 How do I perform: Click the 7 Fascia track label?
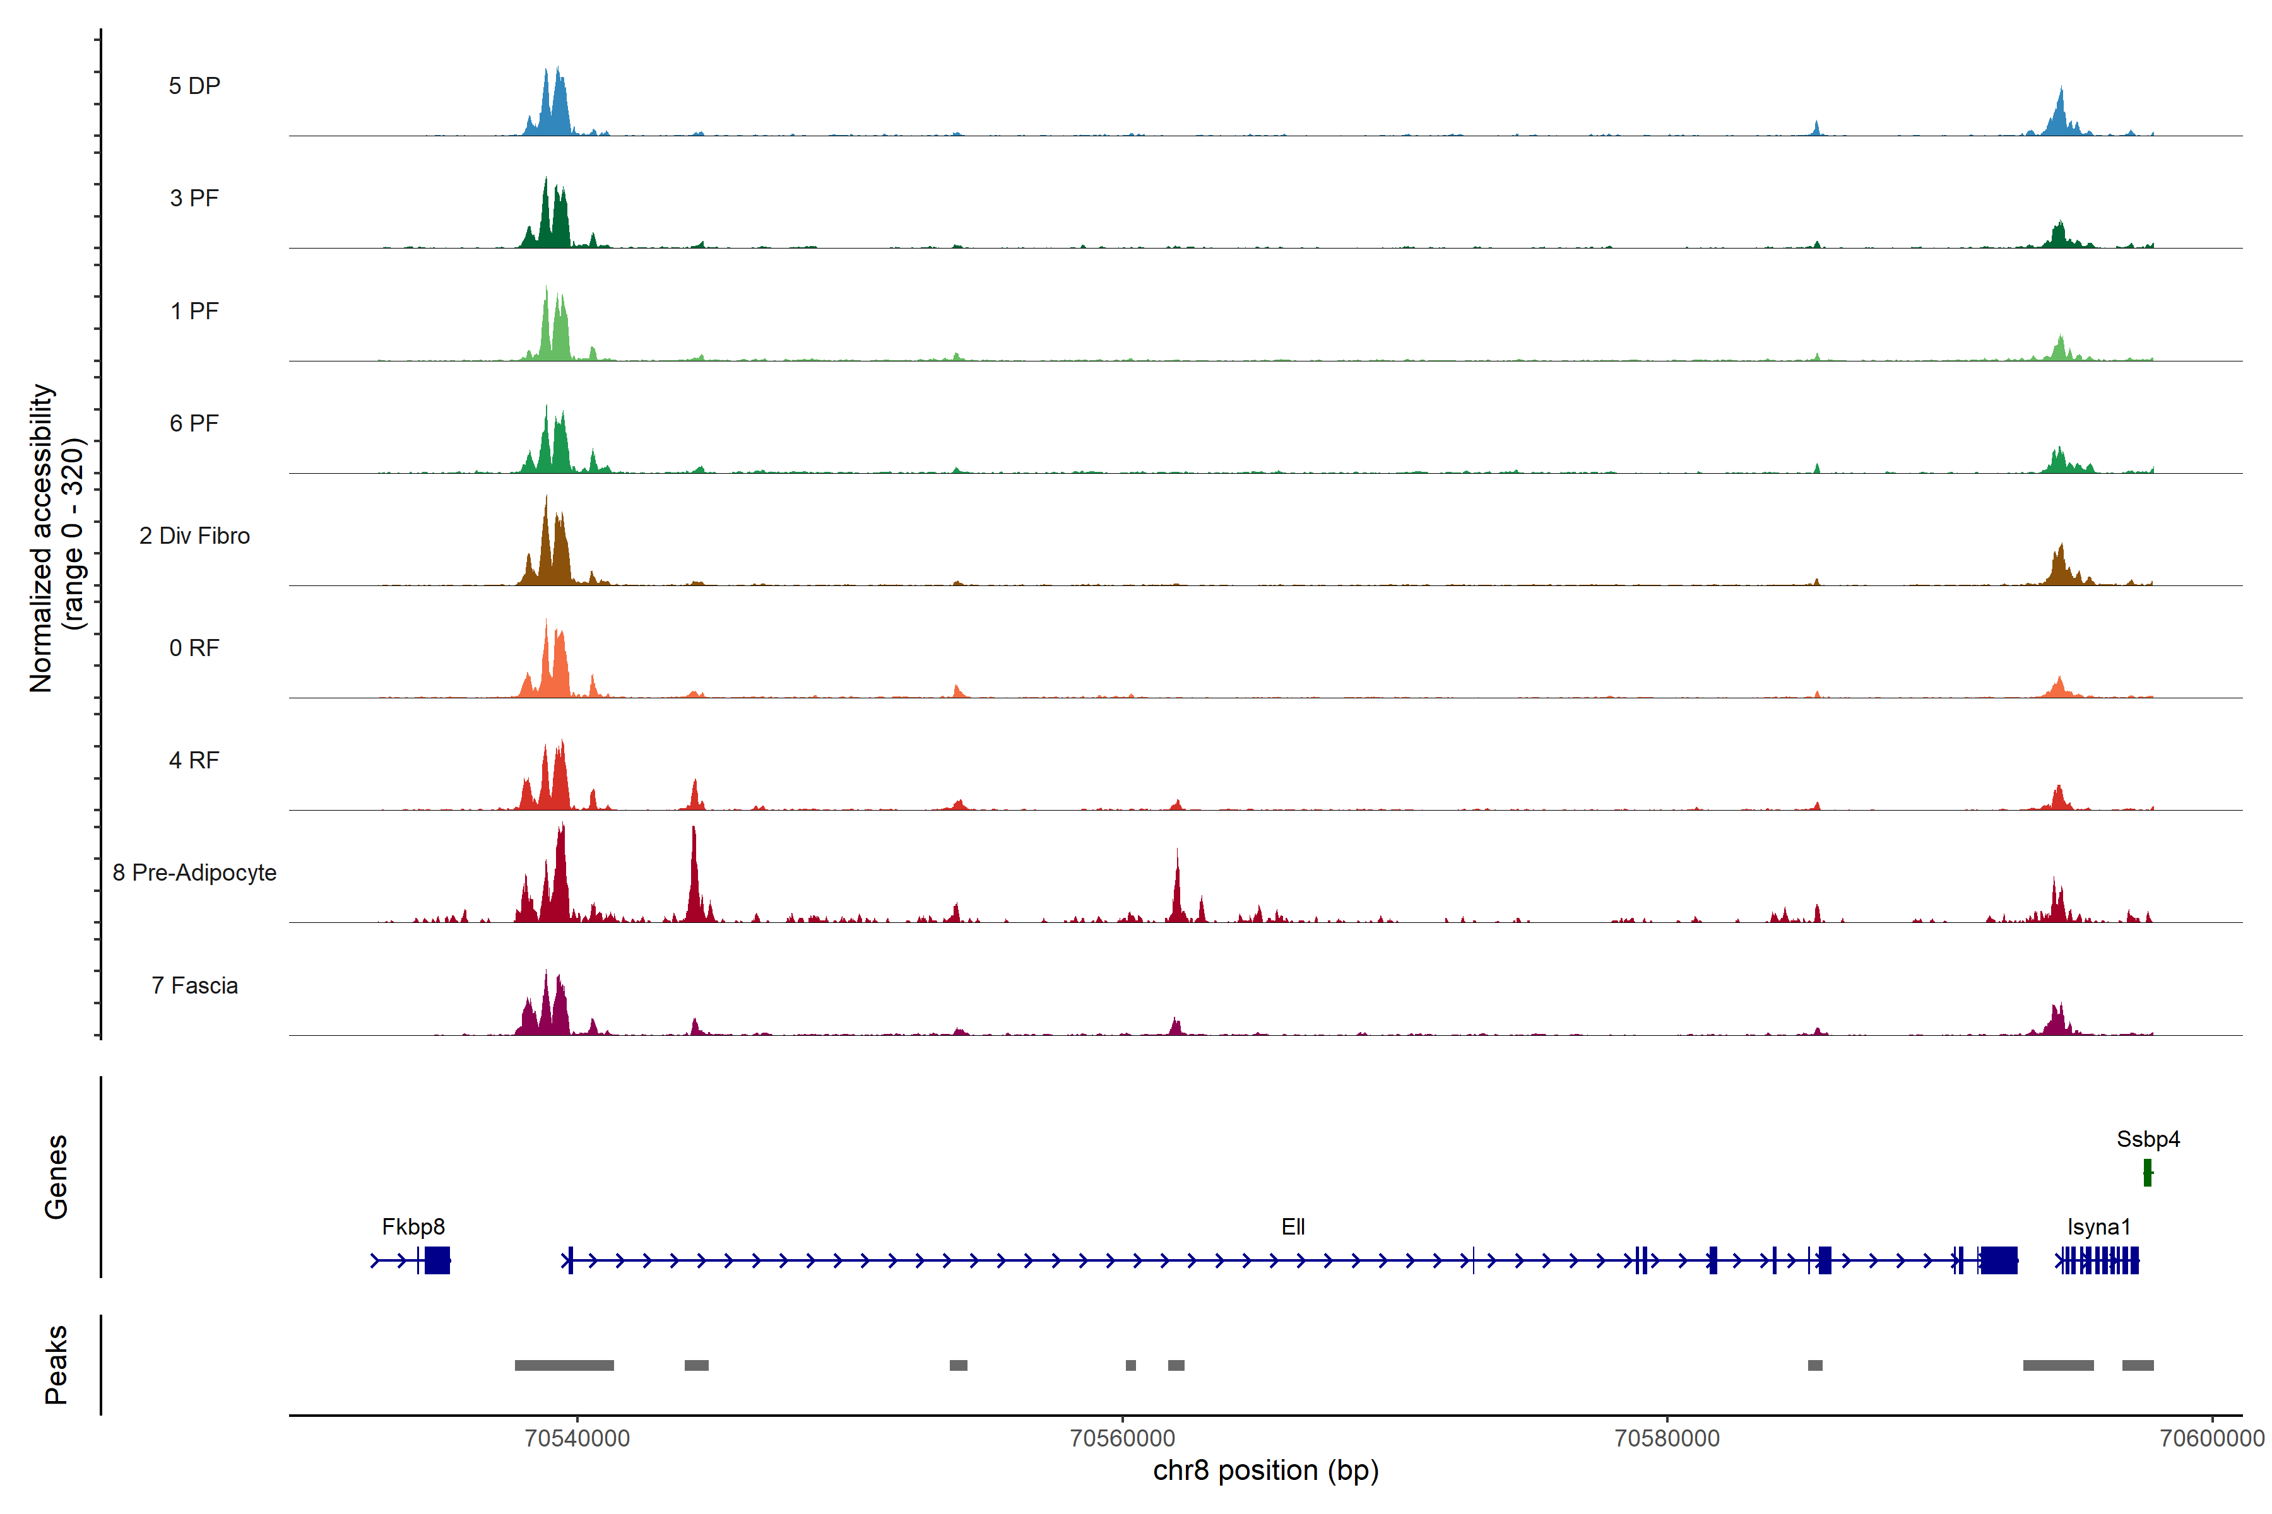point(194,985)
